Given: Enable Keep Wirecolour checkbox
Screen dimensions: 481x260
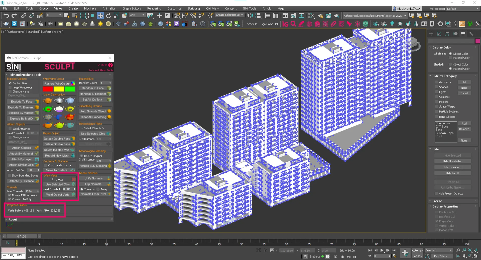Looking at the screenshot, I should tap(10, 87).
